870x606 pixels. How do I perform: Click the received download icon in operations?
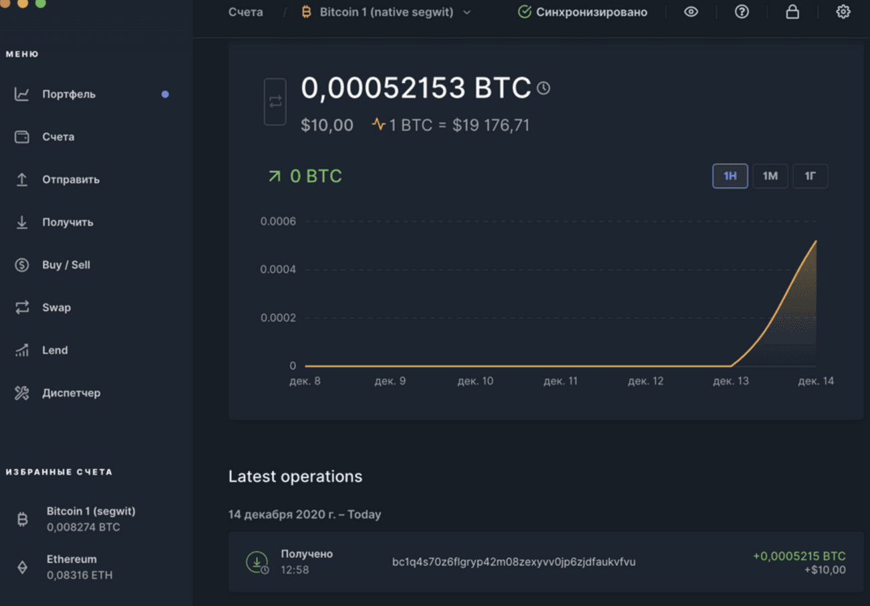coord(257,562)
